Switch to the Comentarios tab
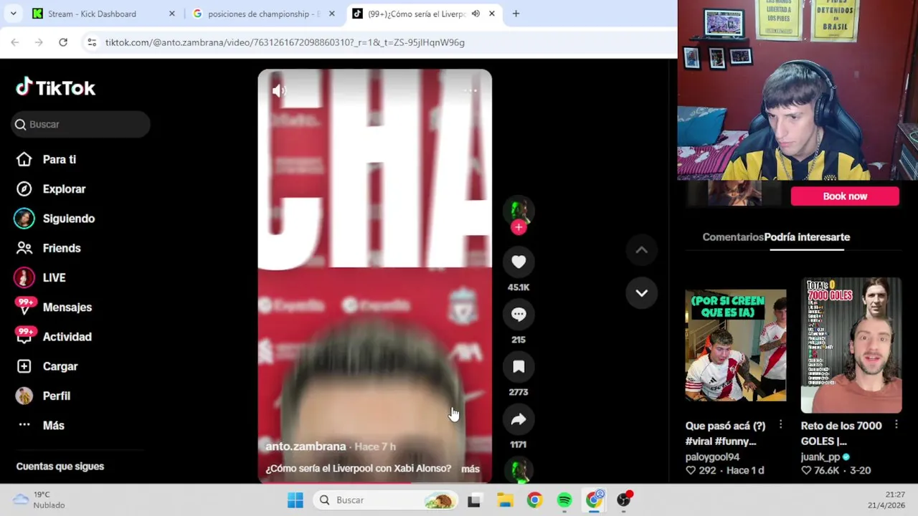 click(x=733, y=237)
